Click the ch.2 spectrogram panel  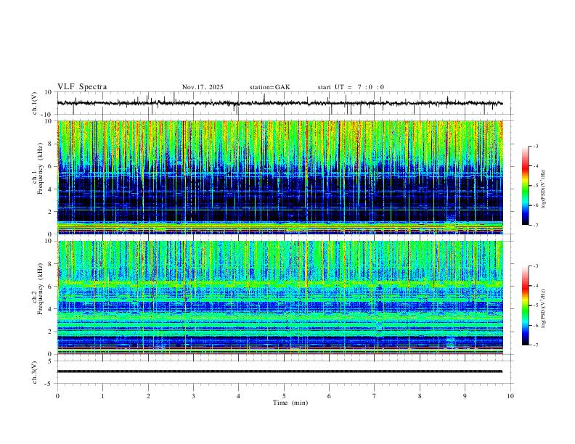pyautogui.click(x=280, y=297)
